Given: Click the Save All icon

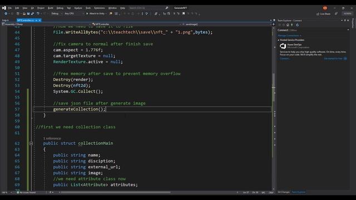Looking at the screenshot, I should (x=32, y=13).
